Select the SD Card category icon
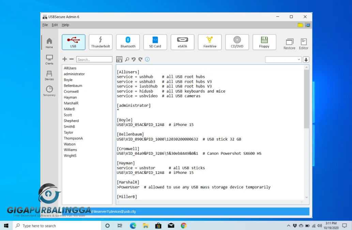Screen dimensions: 352x230 coord(155,42)
